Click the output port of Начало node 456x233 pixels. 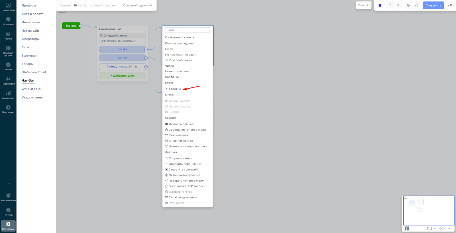(x=81, y=26)
